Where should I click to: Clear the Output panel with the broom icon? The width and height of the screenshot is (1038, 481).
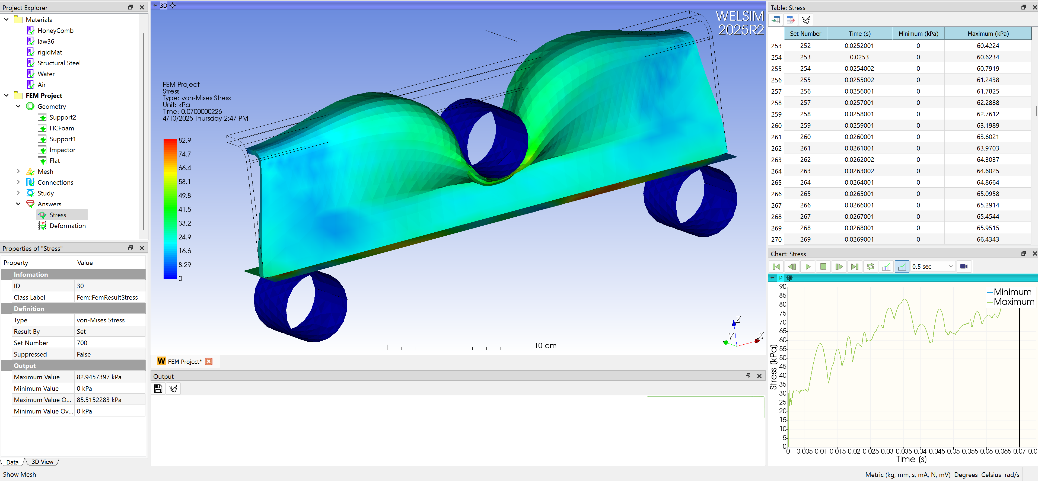[x=173, y=388]
